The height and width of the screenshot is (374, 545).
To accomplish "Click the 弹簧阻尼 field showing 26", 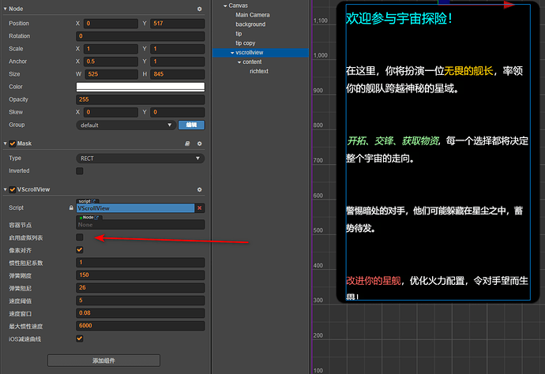I will click(140, 287).
